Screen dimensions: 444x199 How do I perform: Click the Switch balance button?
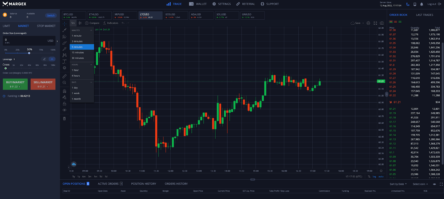(51, 15)
